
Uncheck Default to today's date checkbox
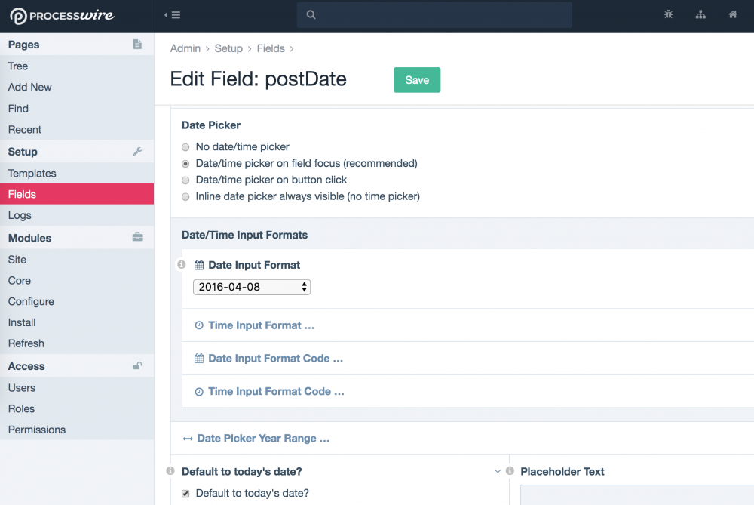185,494
